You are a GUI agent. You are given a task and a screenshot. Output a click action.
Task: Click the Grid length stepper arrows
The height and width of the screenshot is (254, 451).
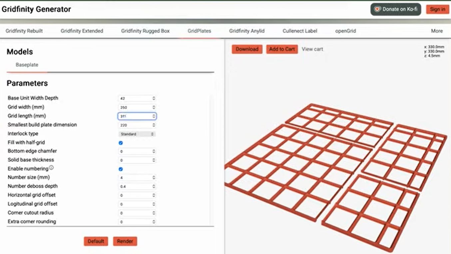(154, 116)
